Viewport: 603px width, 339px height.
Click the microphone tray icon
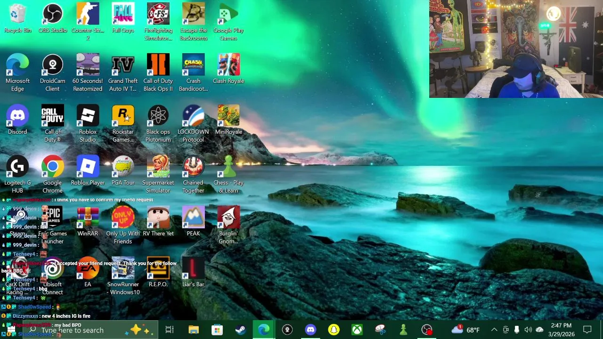pyautogui.click(x=517, y=330)
